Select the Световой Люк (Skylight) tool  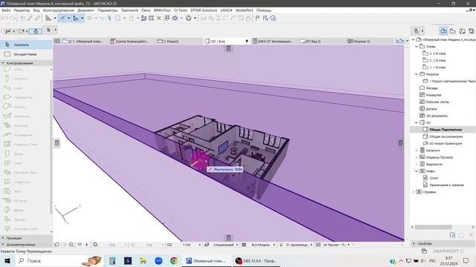pyautogui.click(x=25, y=173)
